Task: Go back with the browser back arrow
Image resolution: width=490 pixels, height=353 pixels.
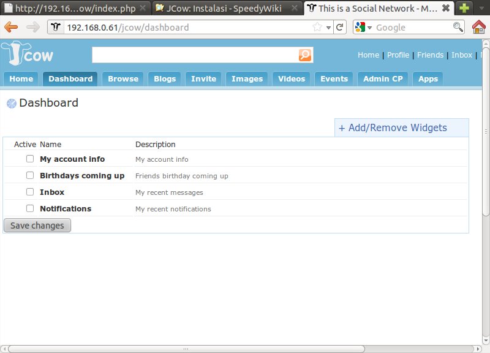Action: [x=12, y=28]
